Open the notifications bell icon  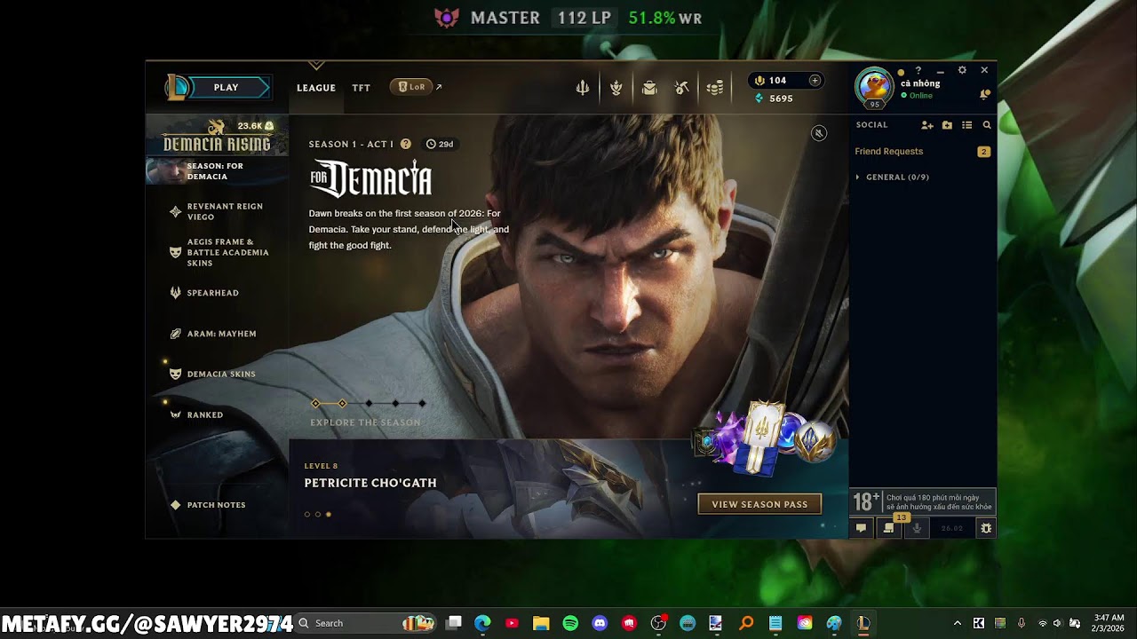984,94
